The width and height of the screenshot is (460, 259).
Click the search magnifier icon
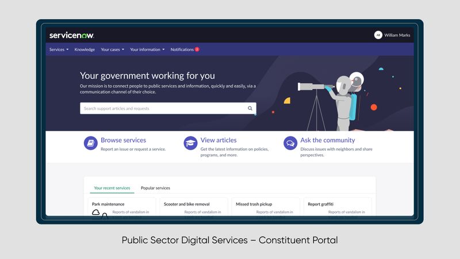[250, 108]
